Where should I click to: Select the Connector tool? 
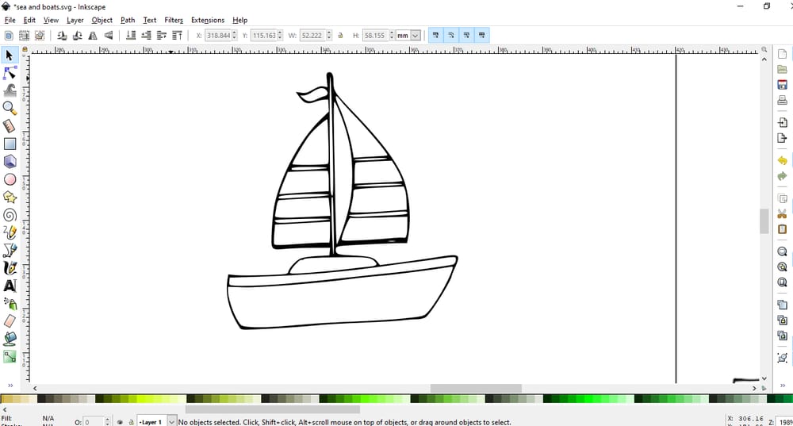point(9,357)
